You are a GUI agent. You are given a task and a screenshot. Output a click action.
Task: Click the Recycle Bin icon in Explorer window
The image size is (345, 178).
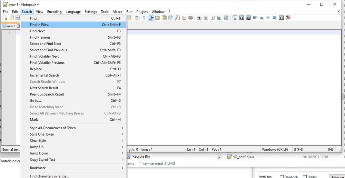point(129,156)
